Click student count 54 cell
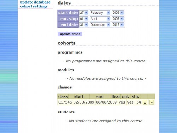The image size is (177, 133). [x=138, y=102]
